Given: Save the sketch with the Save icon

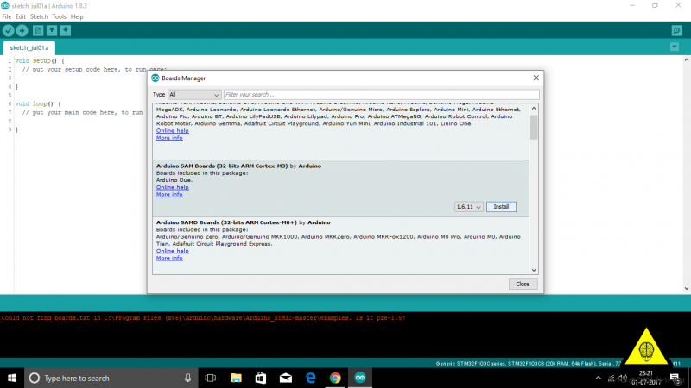Looking at the screenshot, I should [66, 30].
